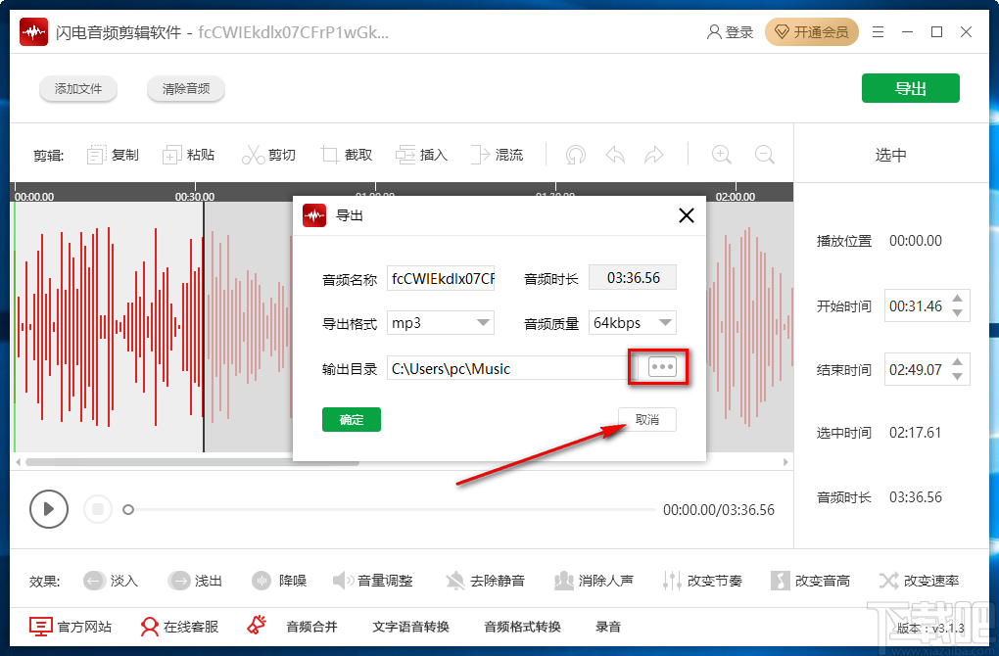This screenshot has height=656, width=999.
Task: Open the 消除人声 vocal removal tool
Action: [x=595, y=580]
